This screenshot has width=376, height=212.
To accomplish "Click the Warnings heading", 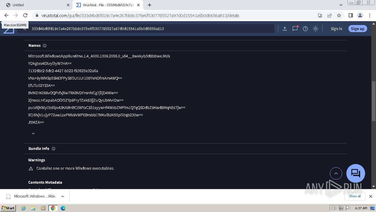I will click(37, 160).
